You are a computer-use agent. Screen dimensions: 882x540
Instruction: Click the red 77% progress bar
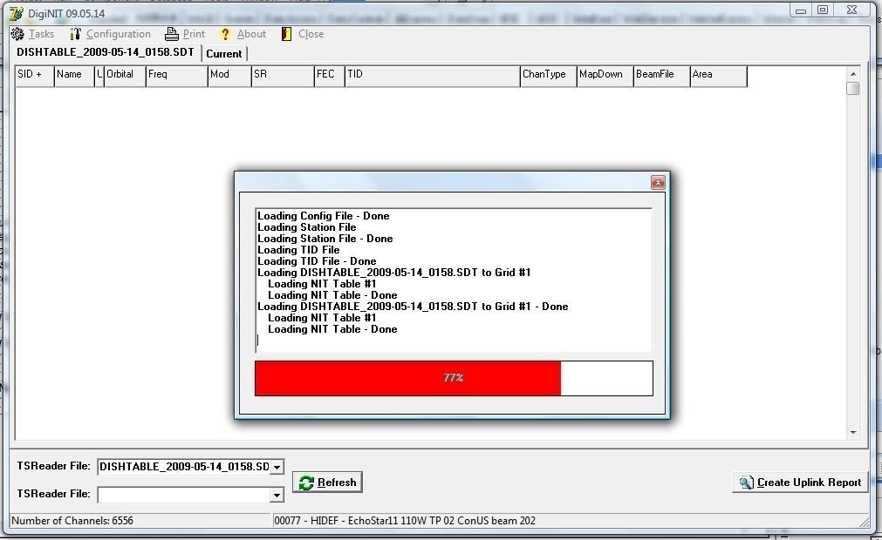(407, 378)
